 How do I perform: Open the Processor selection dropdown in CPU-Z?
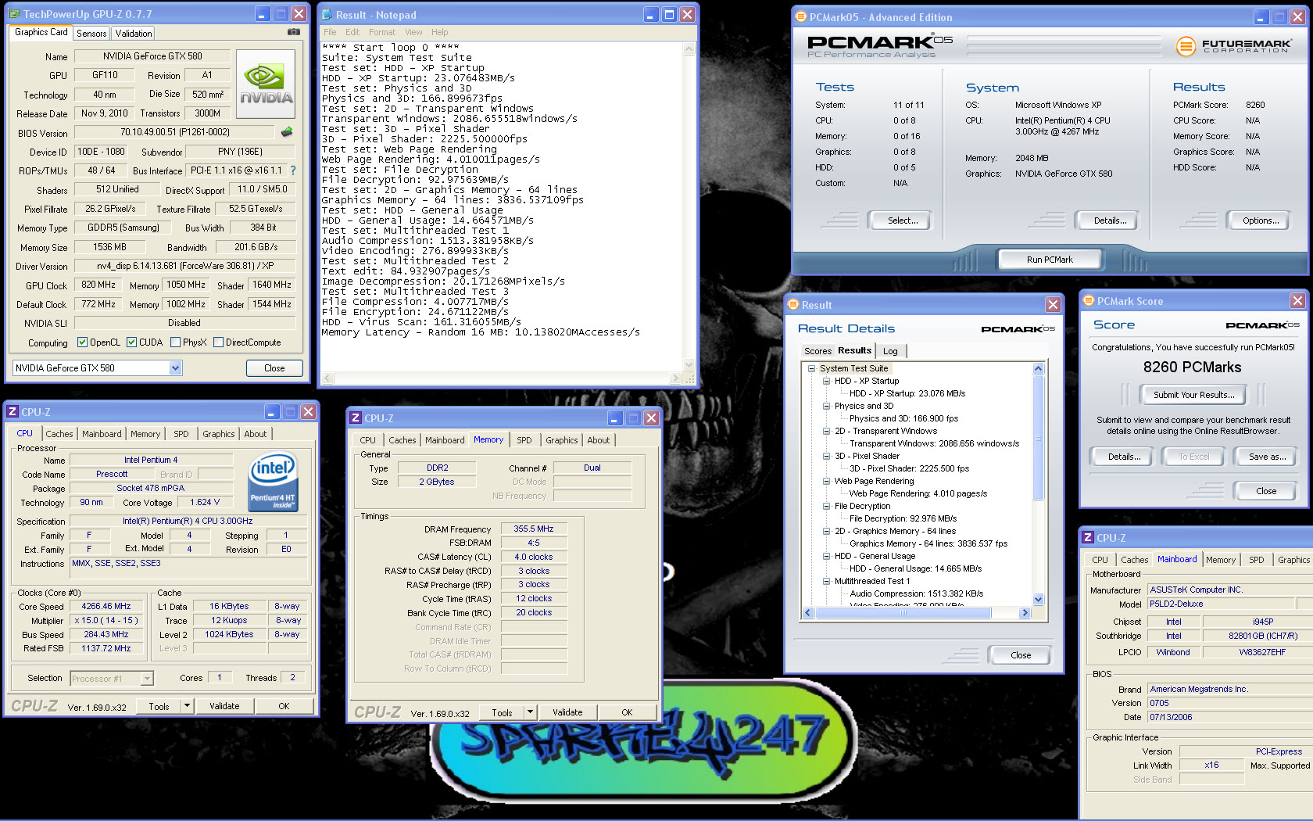point(147,679)
